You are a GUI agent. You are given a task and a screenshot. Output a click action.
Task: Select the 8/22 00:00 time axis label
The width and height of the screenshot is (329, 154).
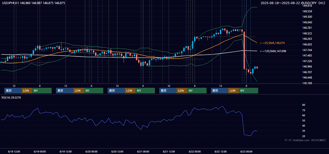(195, 152)
